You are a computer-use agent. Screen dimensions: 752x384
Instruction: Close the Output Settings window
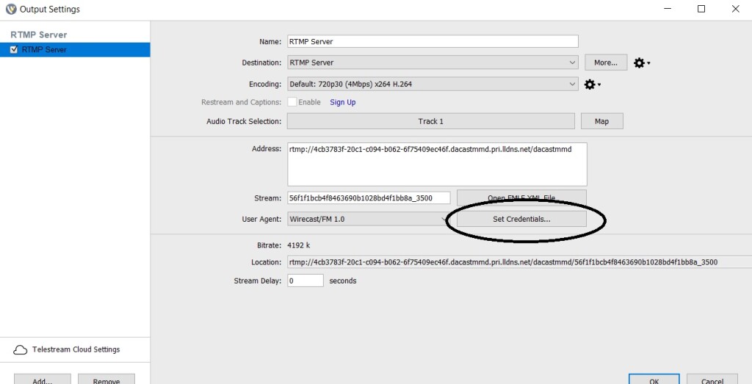pos(735,9)
